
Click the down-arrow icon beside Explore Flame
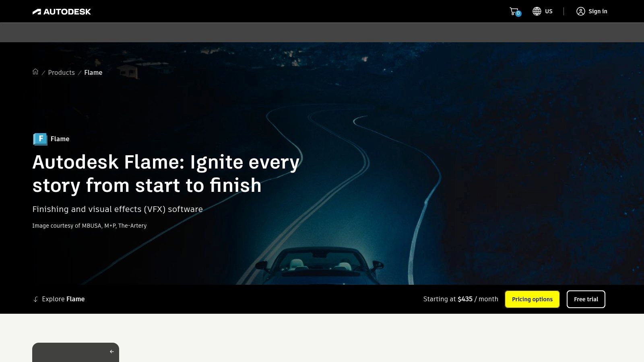(35, 299)
